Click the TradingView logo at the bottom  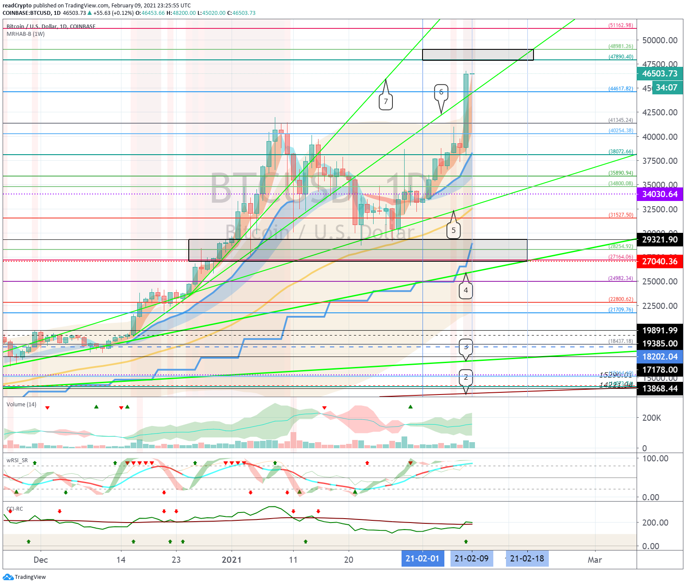(x=24, y=577)
